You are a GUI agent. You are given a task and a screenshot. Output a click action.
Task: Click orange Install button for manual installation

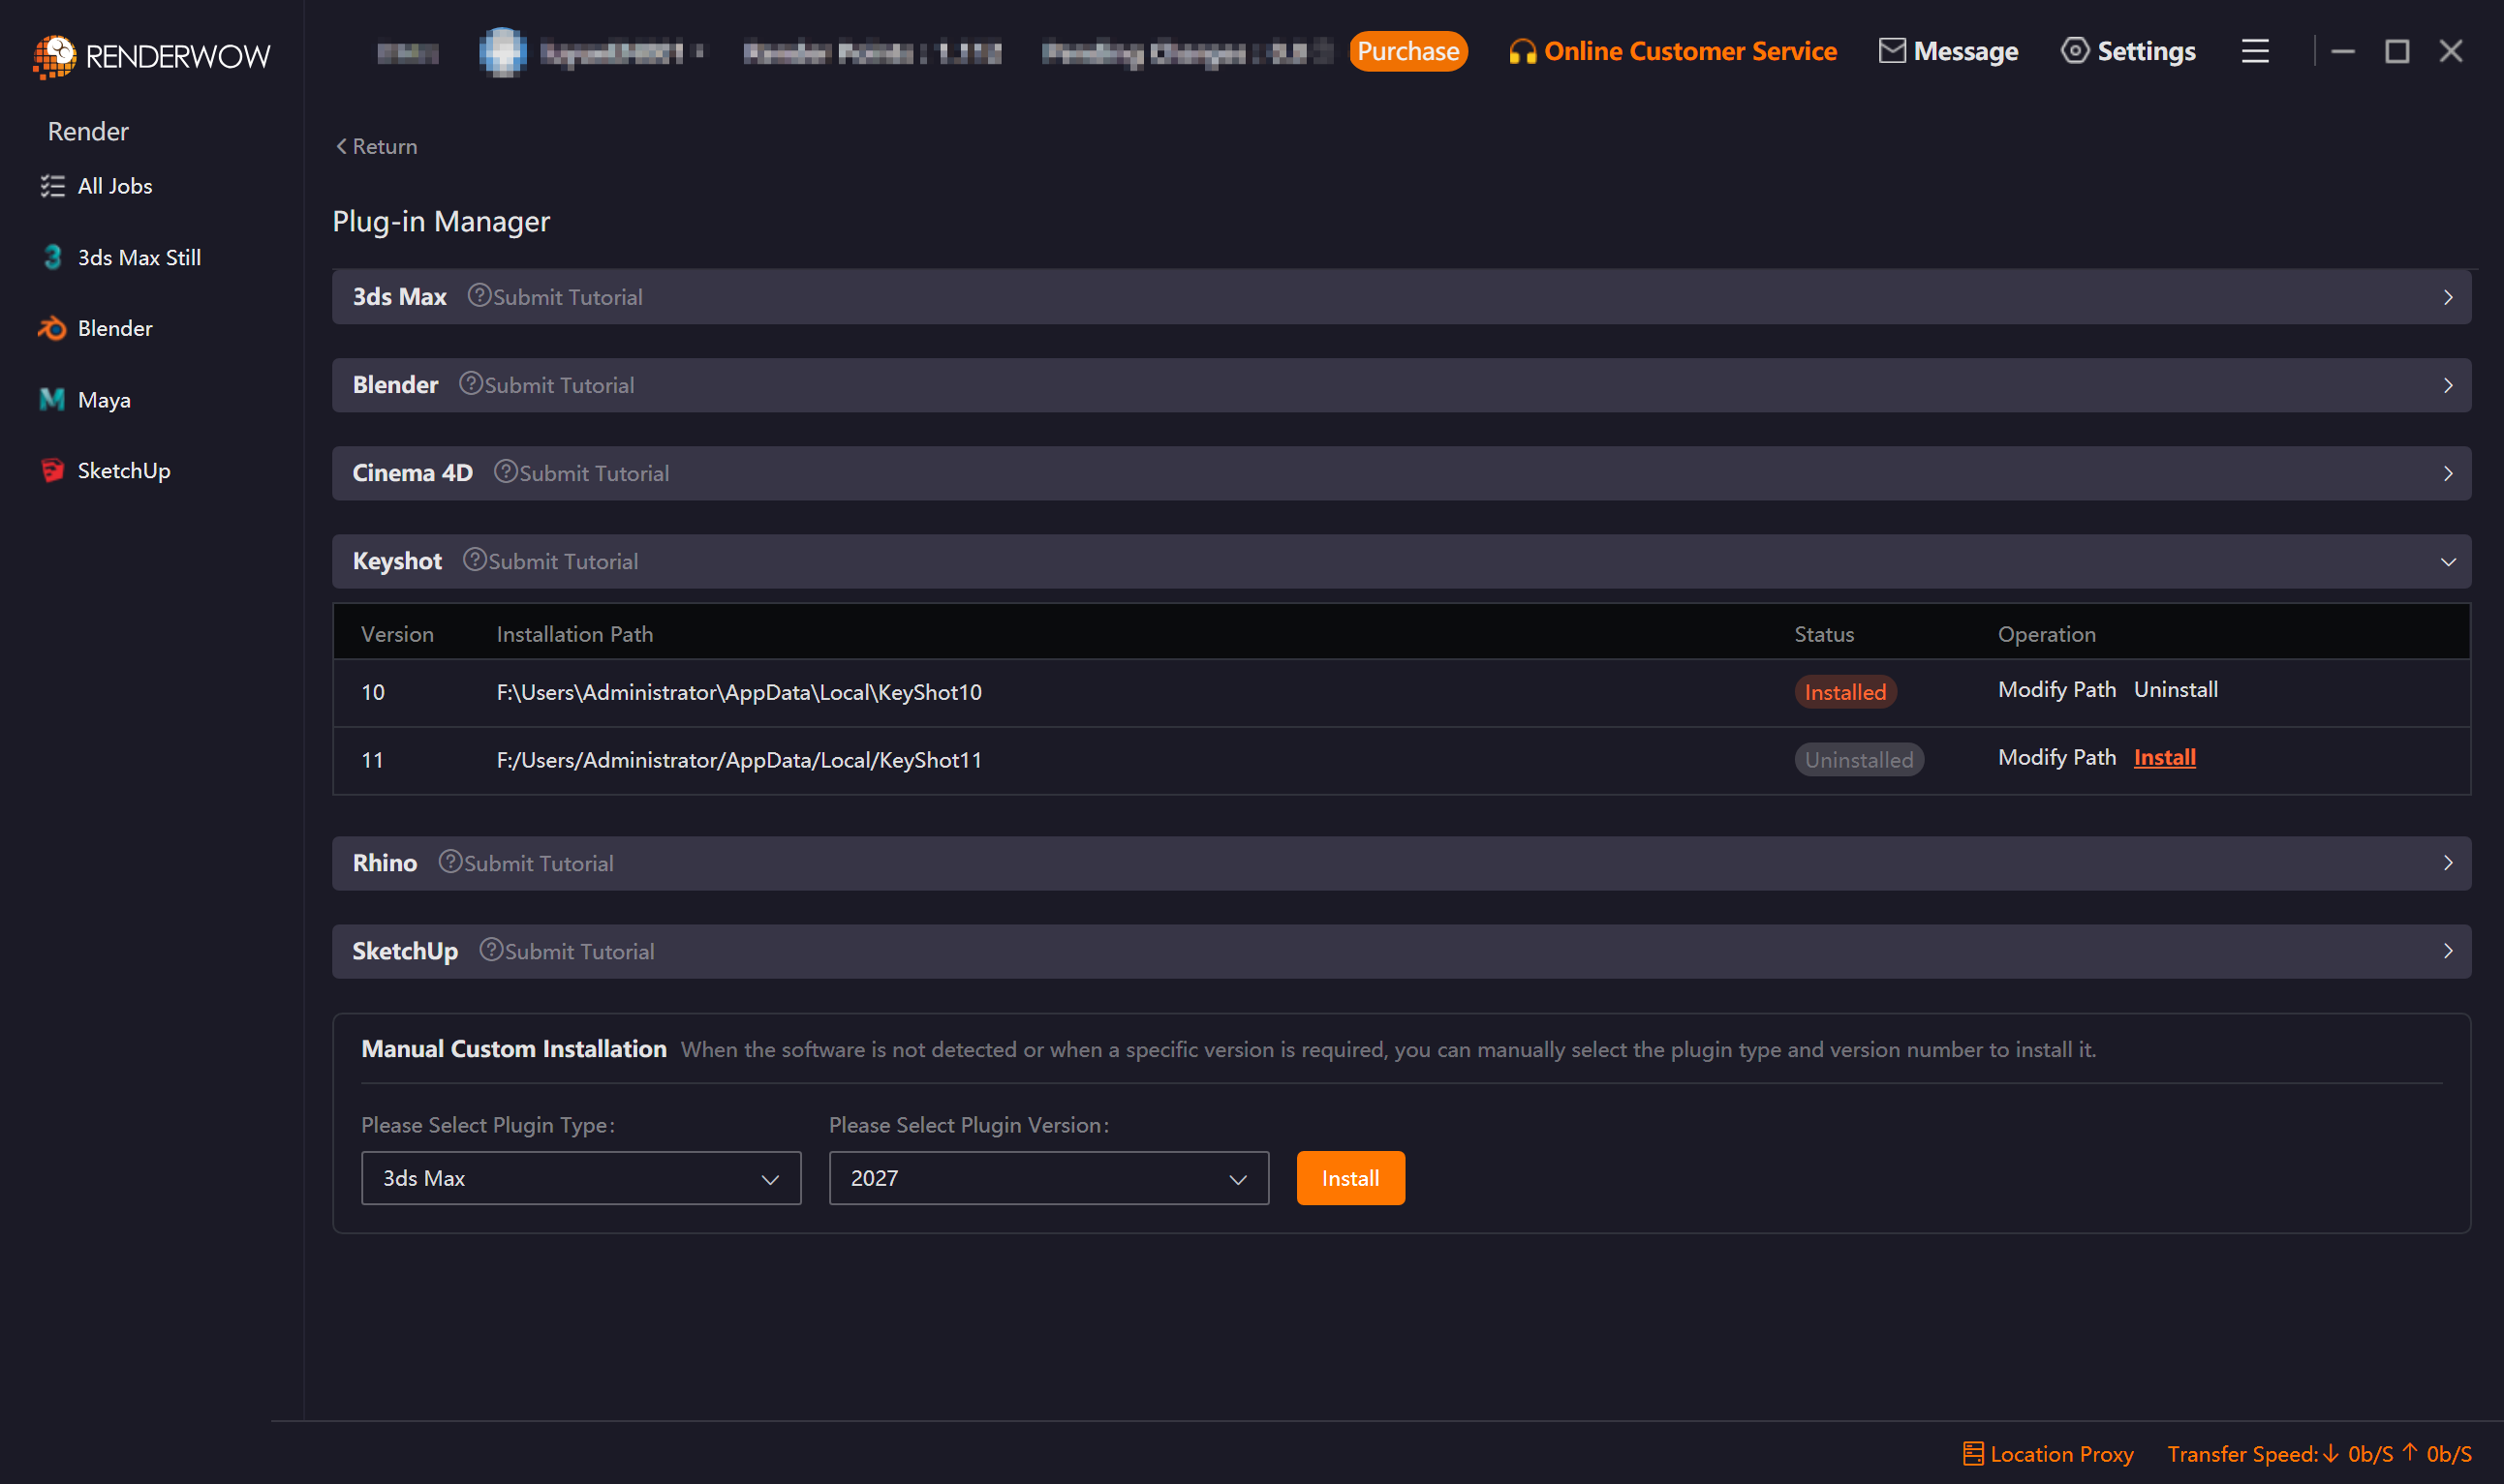point(1350,1178)
